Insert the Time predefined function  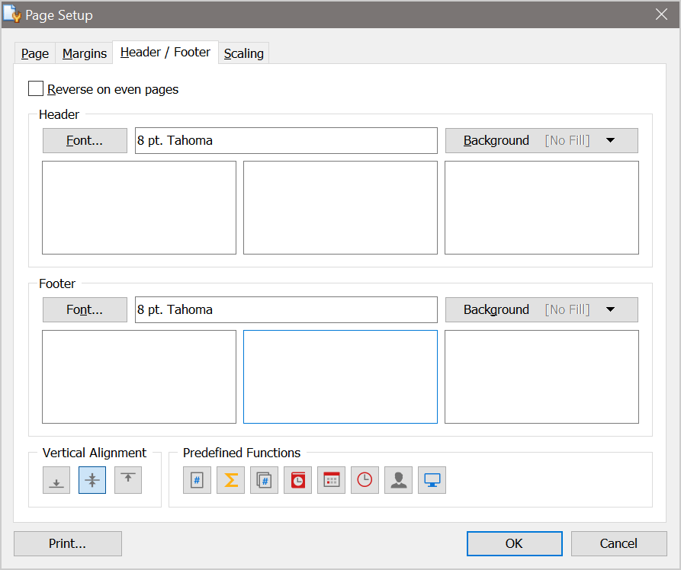(365, 480)
